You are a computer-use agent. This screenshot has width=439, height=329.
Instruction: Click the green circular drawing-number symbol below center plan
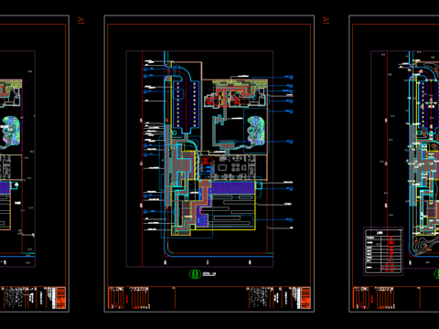point(195,274)
